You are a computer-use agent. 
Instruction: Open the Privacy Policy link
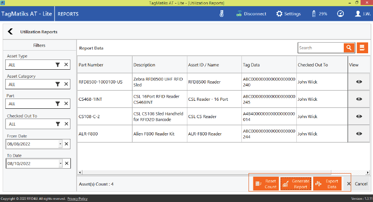click(77, 198)
